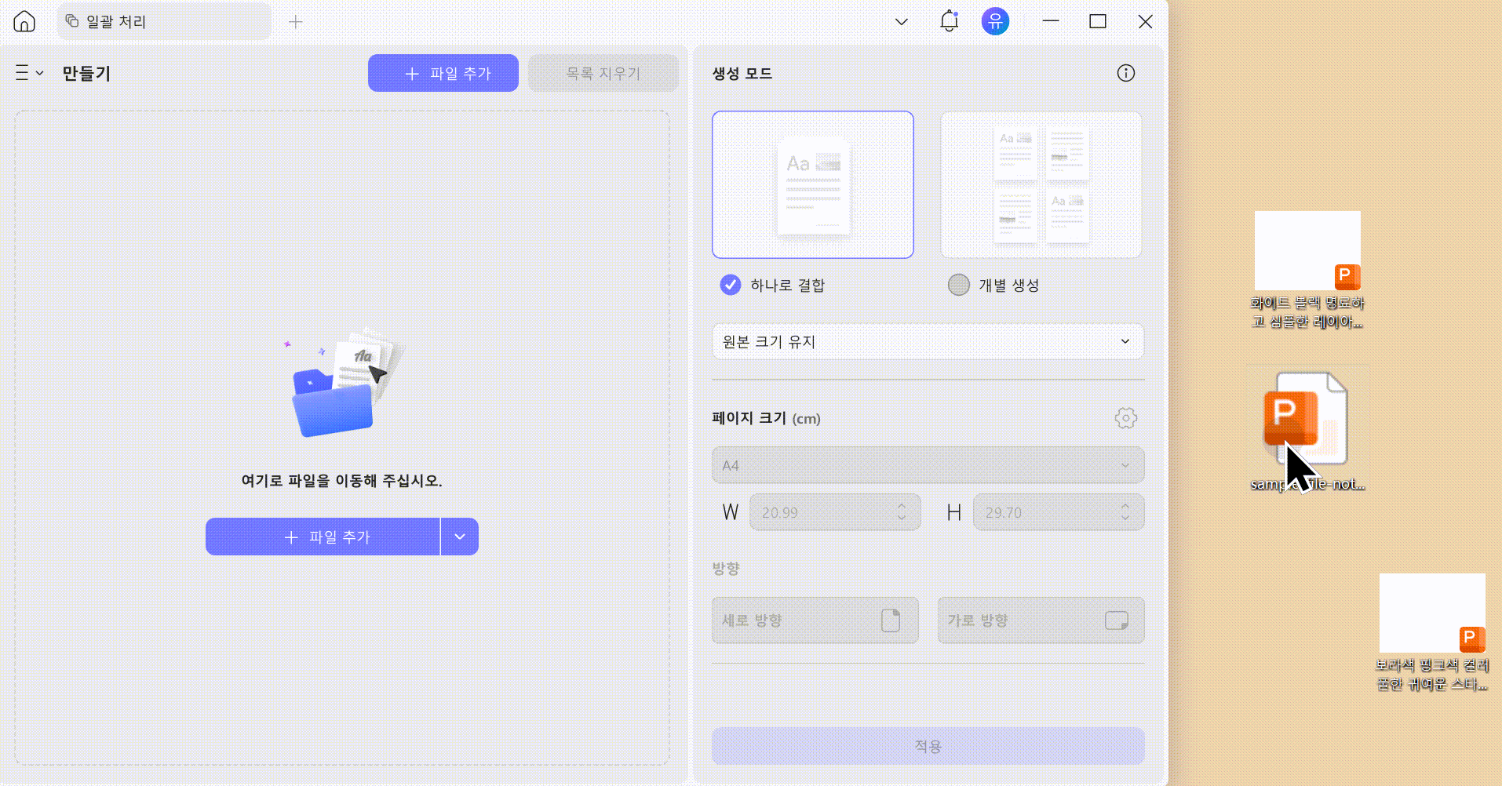1502x786 pixels.
Task: Click the top 파일 추가 button
Action: tap(443, 73)
